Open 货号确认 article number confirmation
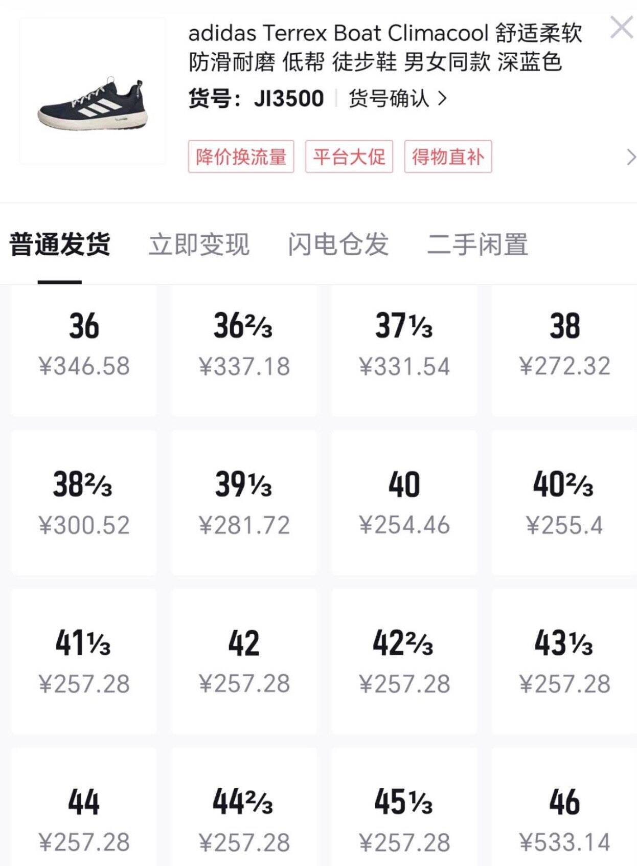Screen dimensions: 637x866 pos(398,98)
